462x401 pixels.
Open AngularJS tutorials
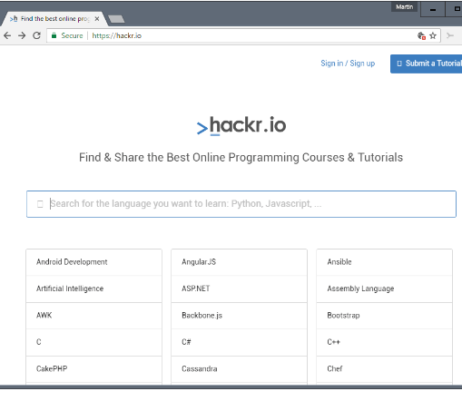click(239, 262)
